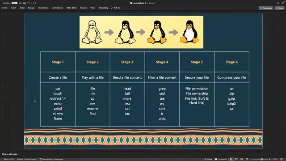Click the English (United States) language indicator
The height and width of the screenshot is (161, 286).
27,159
